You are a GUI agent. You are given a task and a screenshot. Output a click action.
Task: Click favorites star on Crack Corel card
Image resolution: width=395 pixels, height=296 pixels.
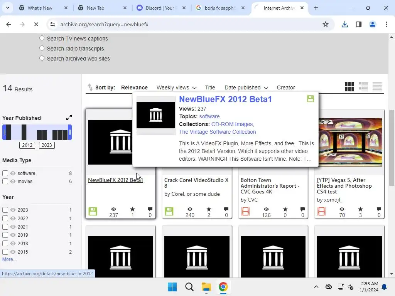209,209
